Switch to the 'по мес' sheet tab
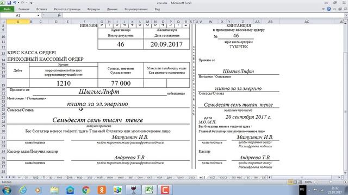Image resolution: width=348 pixels, height=195 pixels. [x=237, y=177]
